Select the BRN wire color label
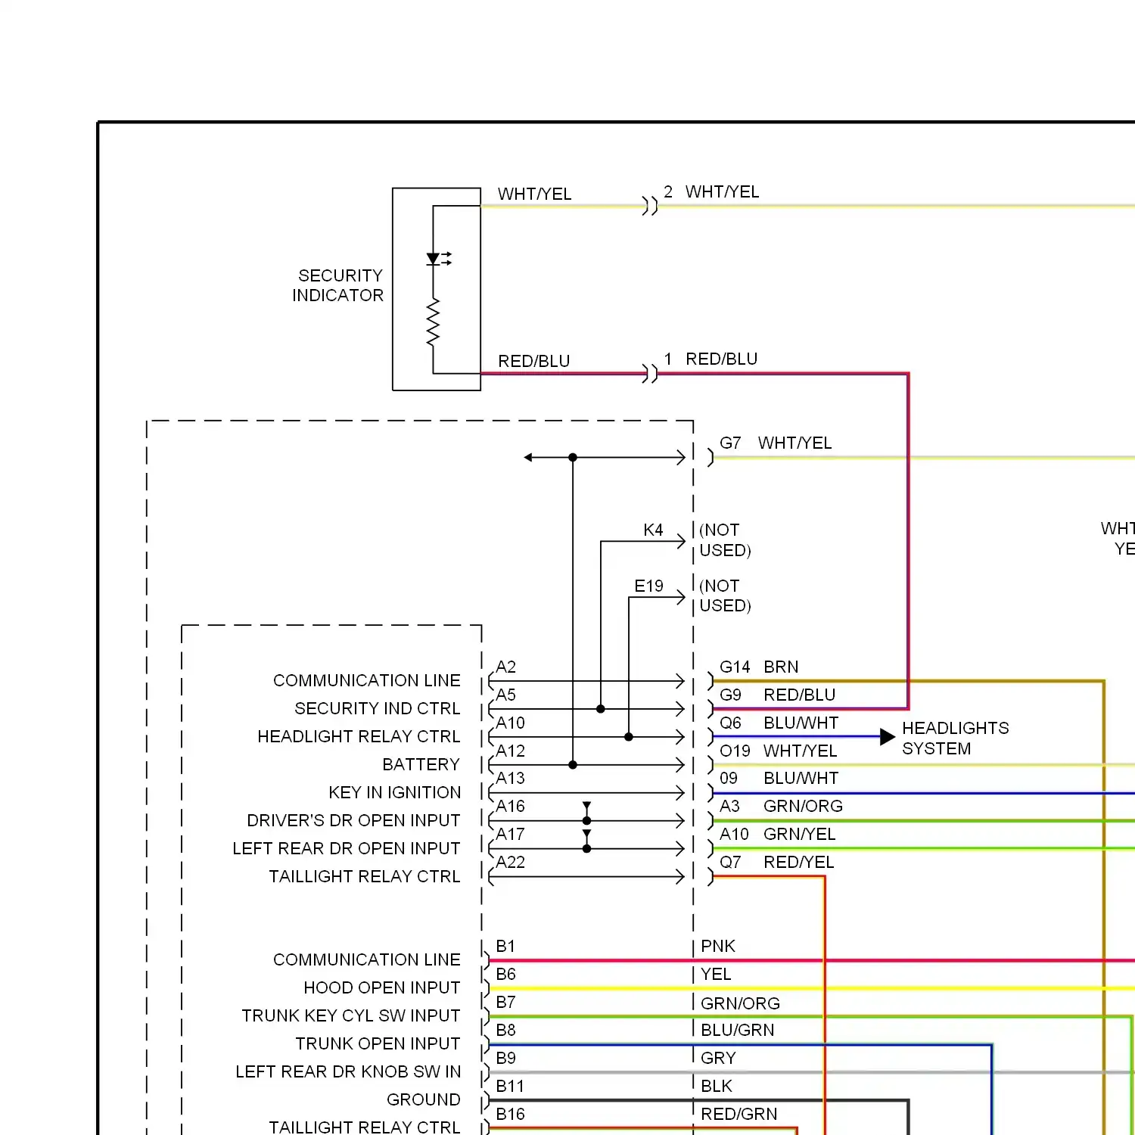 [781, 667]
